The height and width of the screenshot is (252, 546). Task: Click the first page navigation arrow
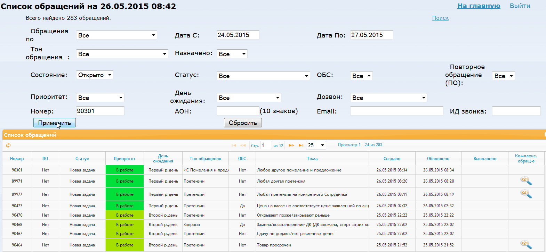234,145
